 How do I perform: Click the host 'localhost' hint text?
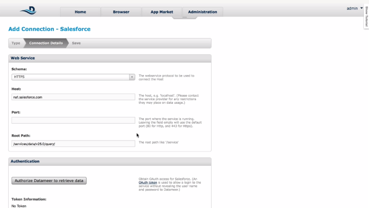[168, 99]
